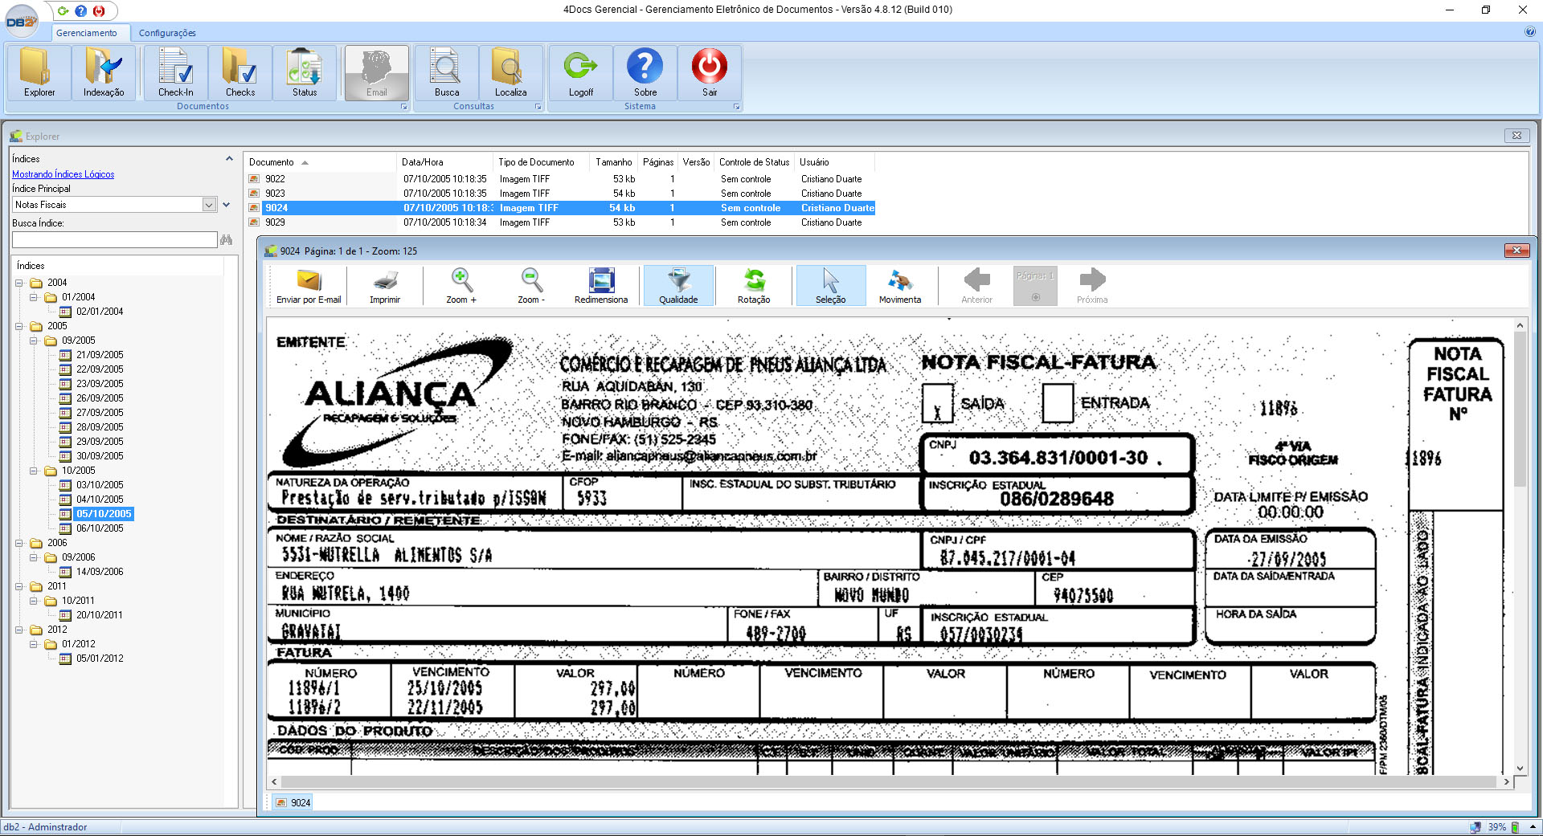The image size is (1543, 836).
Task: Sort by Tipo de Documento column header
Action: pyautogui.click(x=541, y=162)
